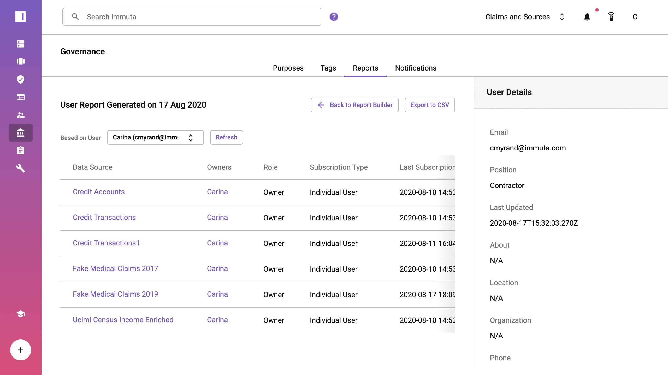Open the dashboard grid icon in sidebar
The width and height of the screenshot is (668, 375).
click(x=21, y=97)
